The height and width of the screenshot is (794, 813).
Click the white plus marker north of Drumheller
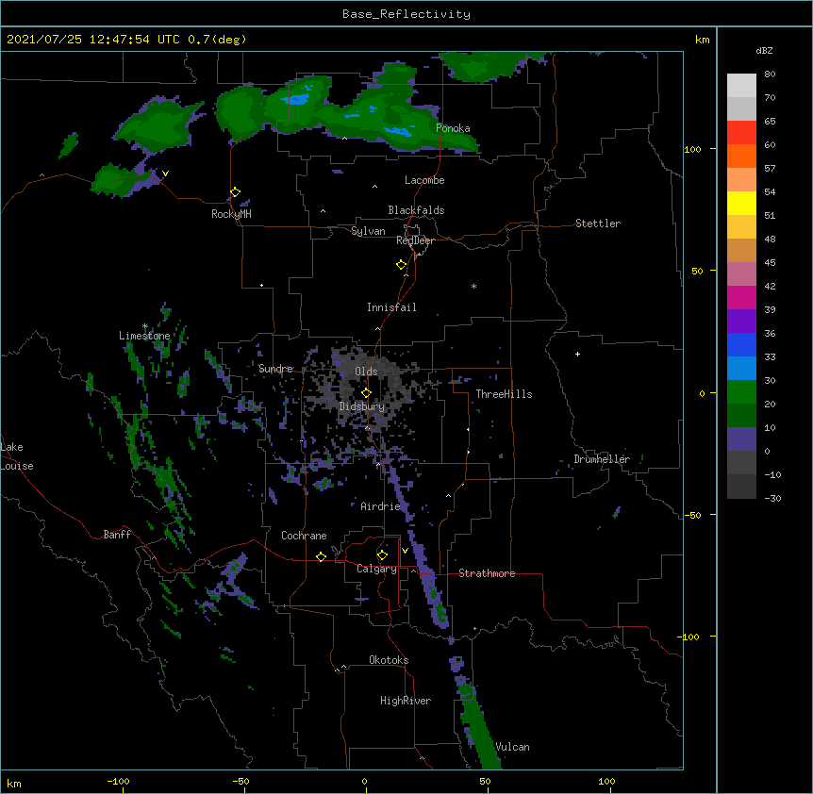[x=577, y=354]
